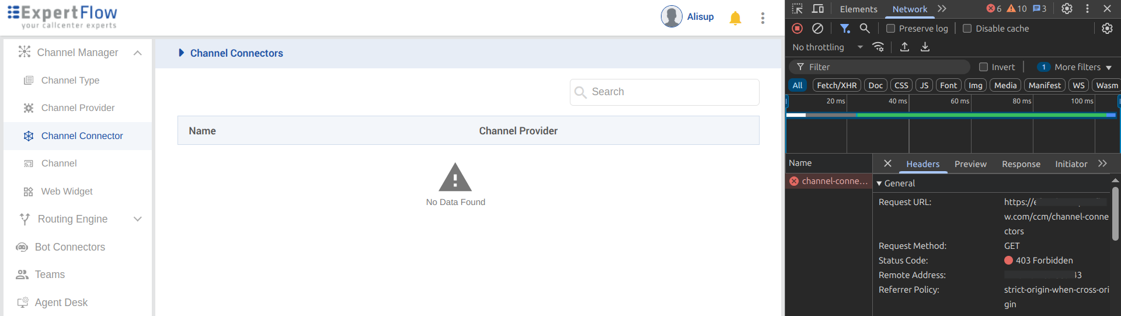Open Channel Provider in the sidebar
The height and width of the screenshot is (316, 1121).
(x=78, y=108)
